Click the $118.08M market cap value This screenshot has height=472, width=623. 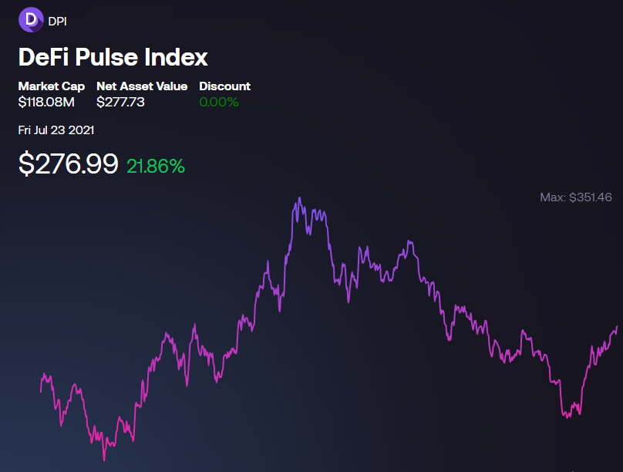click(46, 102)
